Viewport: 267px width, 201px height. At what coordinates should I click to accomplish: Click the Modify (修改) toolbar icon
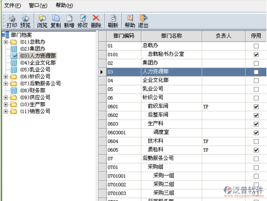pyautogui.click(x=82, y=19)
